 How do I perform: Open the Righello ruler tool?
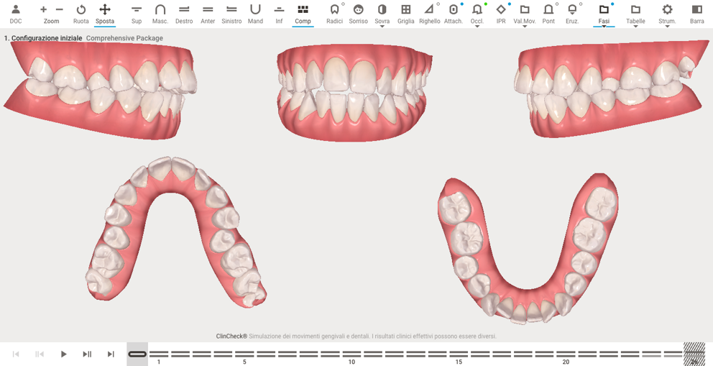(429, 13)
